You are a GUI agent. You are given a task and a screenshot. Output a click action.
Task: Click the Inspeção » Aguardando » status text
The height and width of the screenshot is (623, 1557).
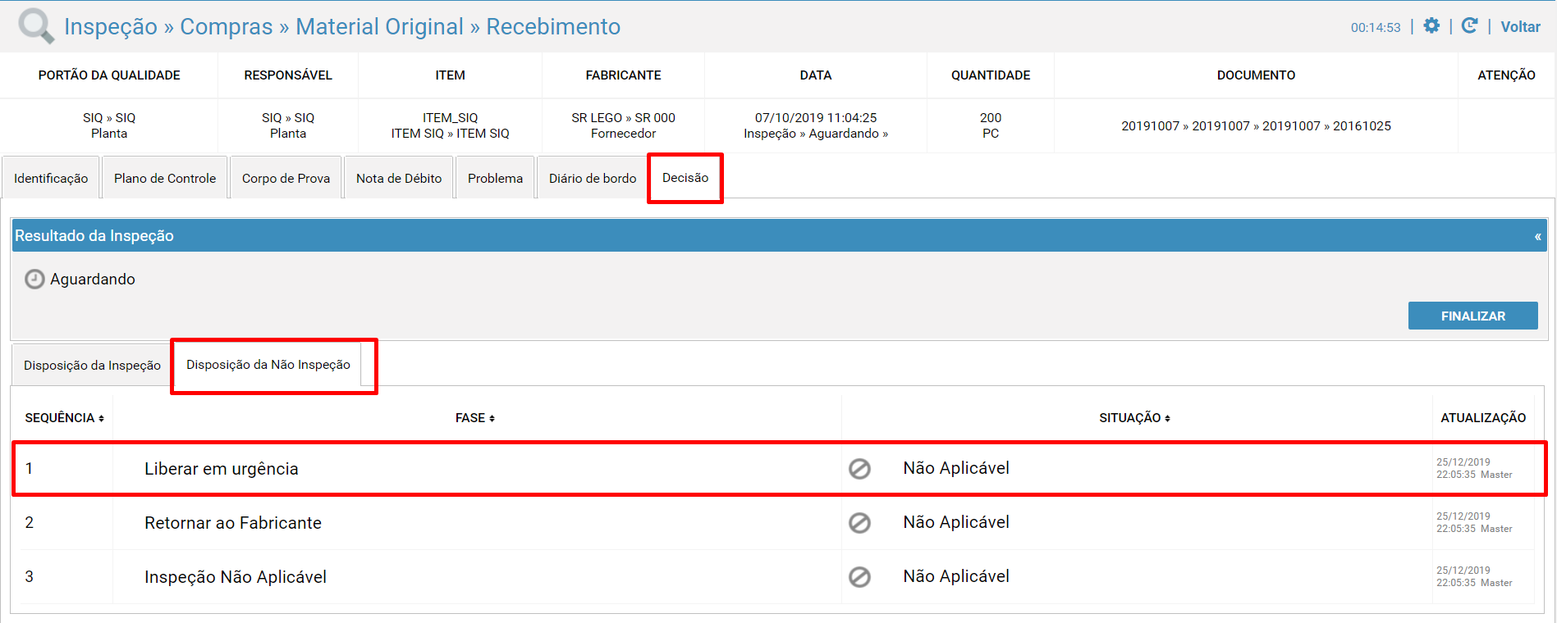coord(816,134)
